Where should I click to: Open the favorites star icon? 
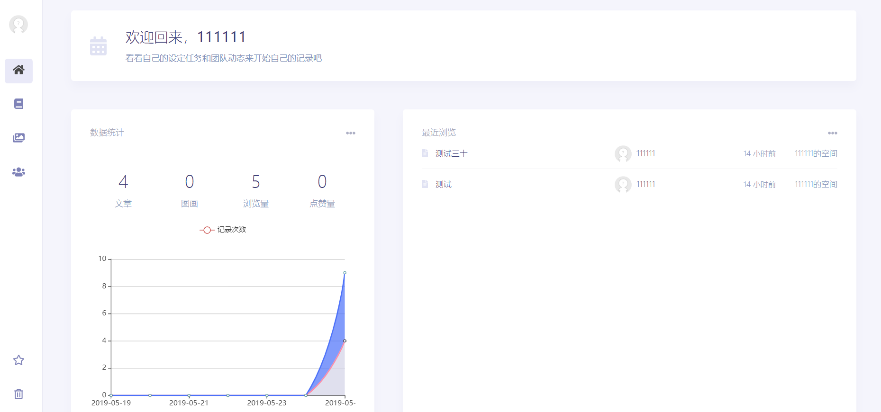pos(18,360)
